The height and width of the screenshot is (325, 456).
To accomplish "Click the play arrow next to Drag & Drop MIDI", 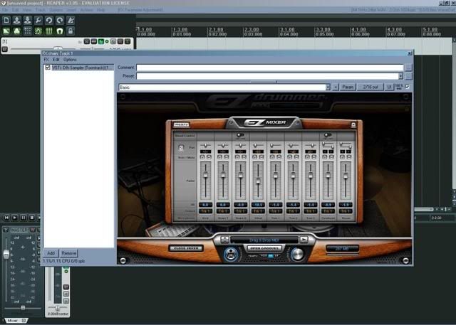I will pos(304,240).
